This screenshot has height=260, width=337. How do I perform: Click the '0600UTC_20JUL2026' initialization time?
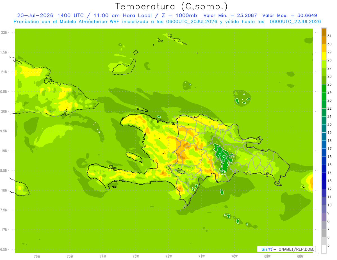coord(191,22)
